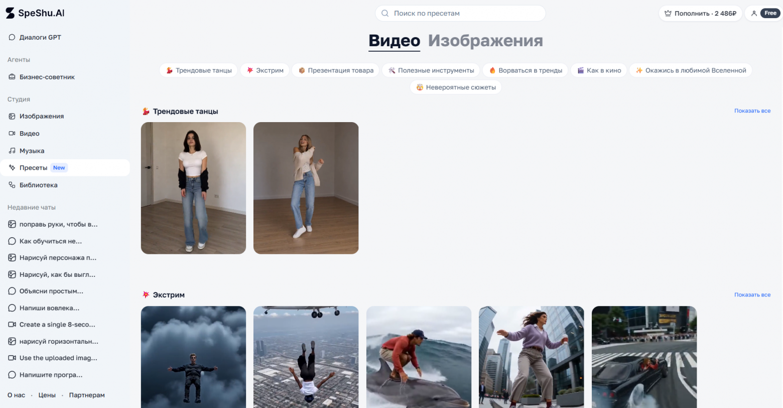Focus the Поиск по пресетам search field
This screenshot has width=783, height=408.
(x=460, y=13)
